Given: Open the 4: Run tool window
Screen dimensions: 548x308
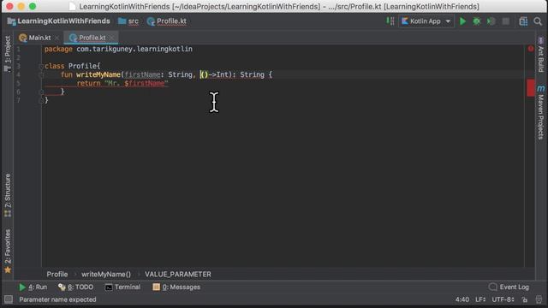Looking at the screenshot, I should click(33, 287).
